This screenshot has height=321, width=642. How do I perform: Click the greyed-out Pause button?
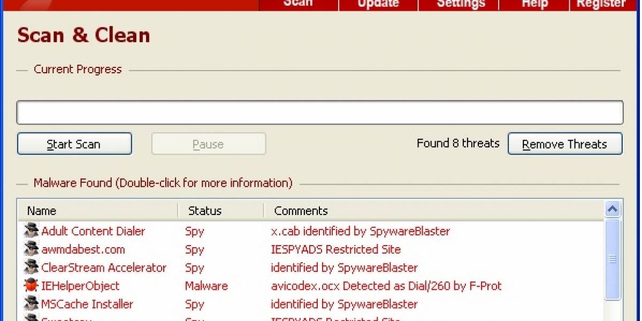click(209, 144)
